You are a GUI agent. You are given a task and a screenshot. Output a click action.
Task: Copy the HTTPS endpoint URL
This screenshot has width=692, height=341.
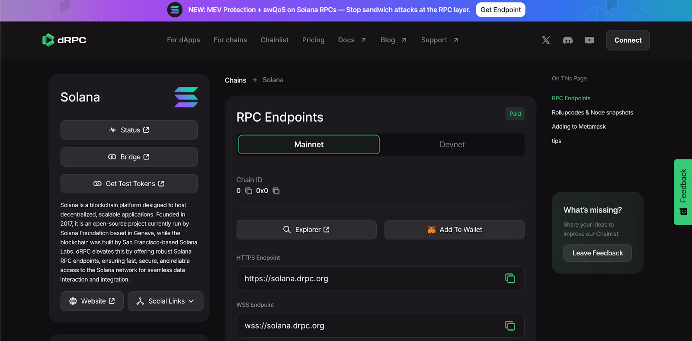pos(510,278)
